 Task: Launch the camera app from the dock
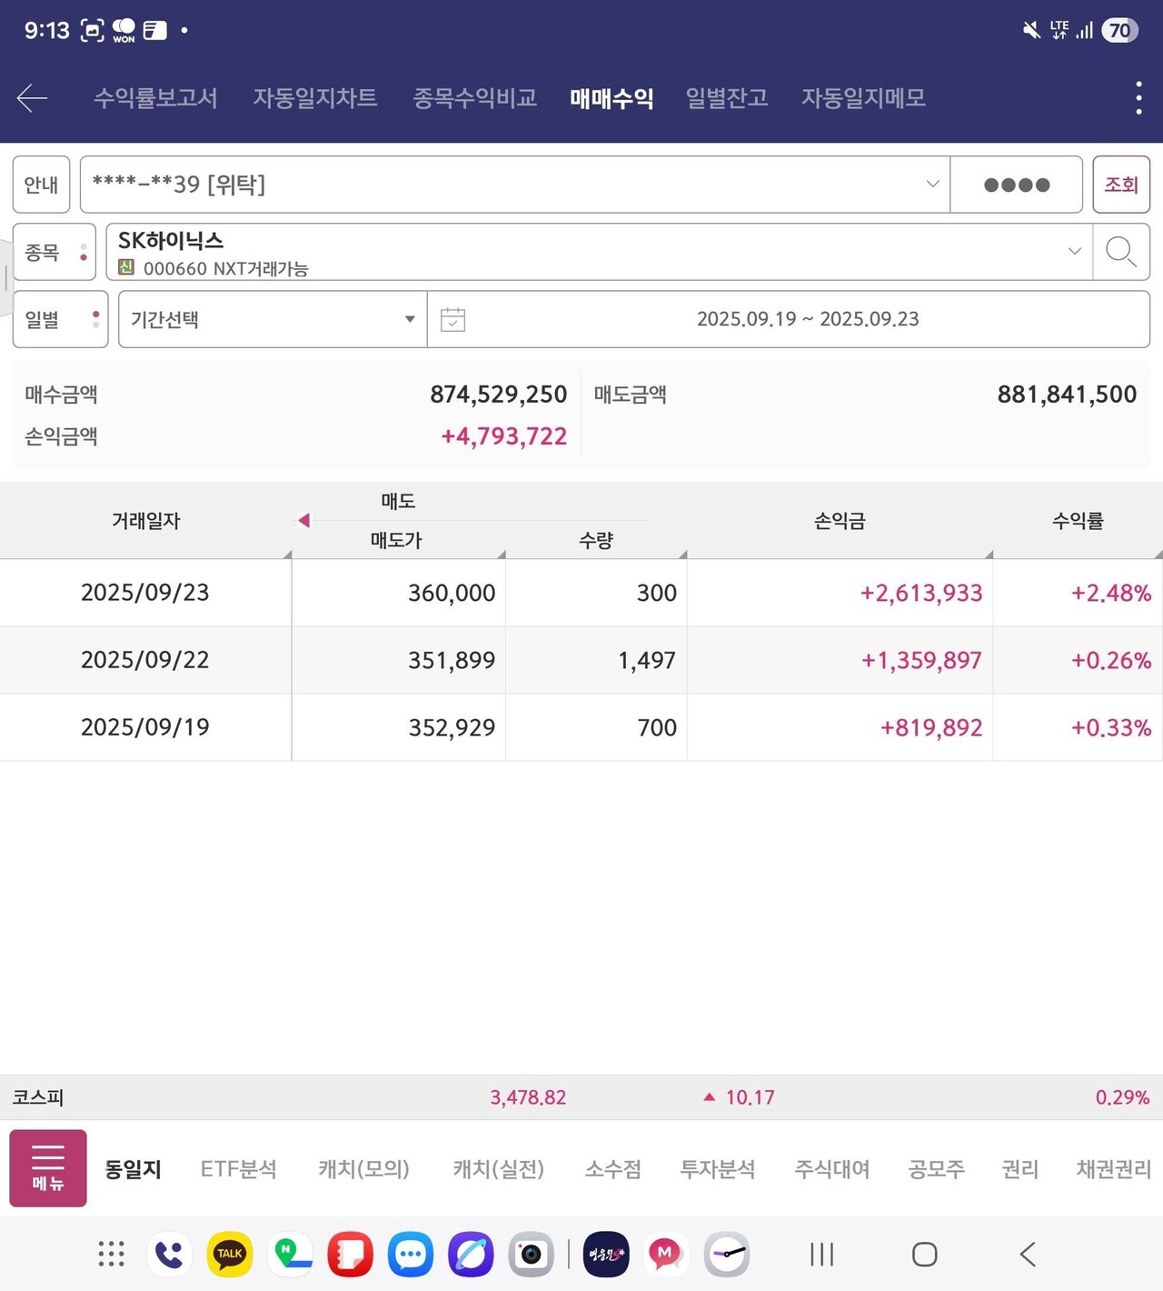pos(531,1254)
